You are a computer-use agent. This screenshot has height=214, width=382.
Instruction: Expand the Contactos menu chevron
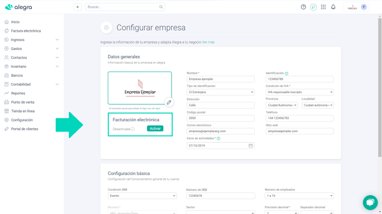(x=57, y=57)
